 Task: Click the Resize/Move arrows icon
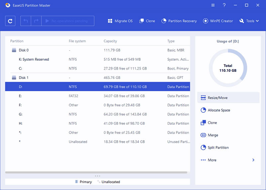click(203, 97)
